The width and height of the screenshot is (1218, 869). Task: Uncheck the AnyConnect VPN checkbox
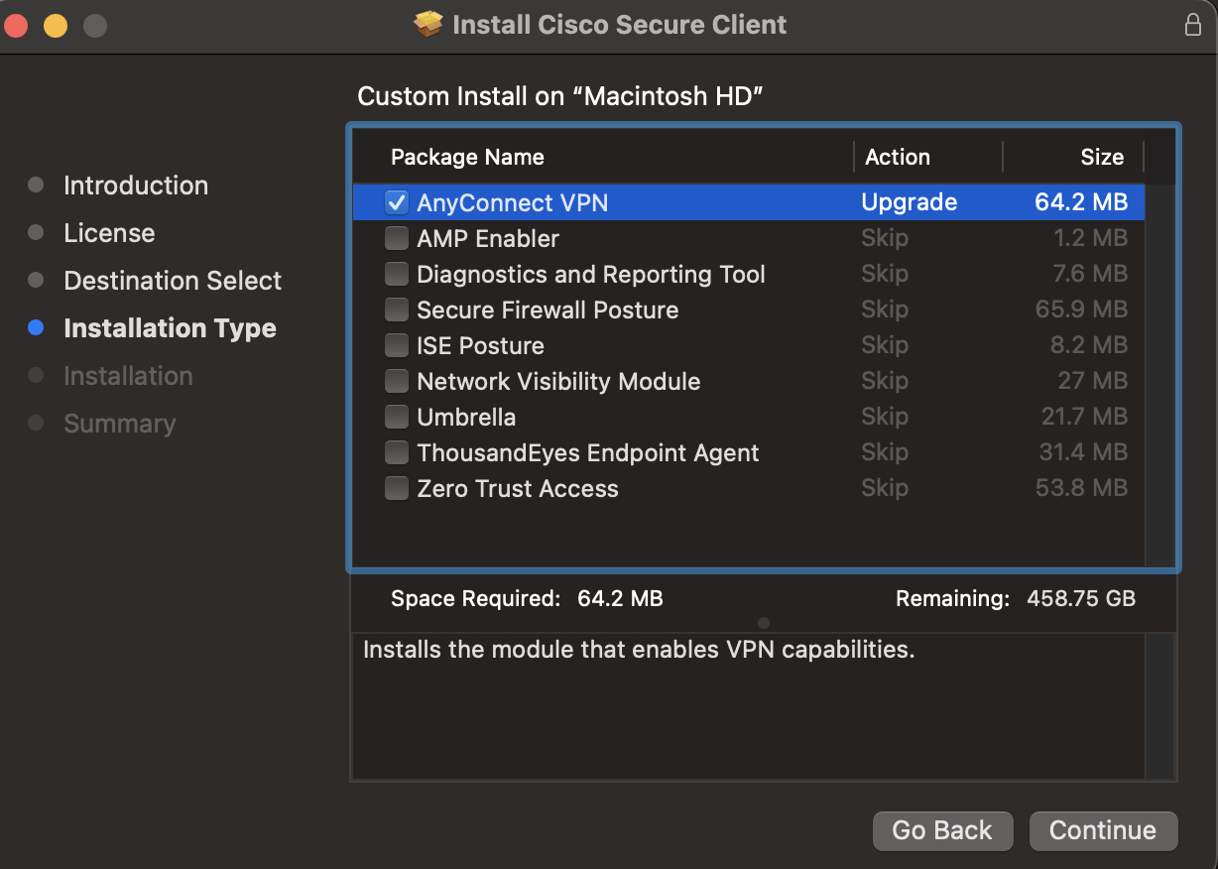click(x=397, y=202)
